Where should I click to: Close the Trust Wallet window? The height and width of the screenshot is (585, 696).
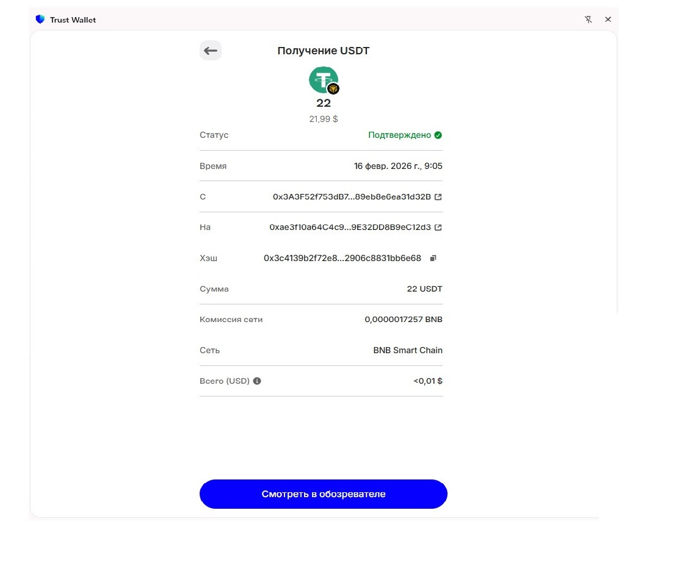(608, 20)
